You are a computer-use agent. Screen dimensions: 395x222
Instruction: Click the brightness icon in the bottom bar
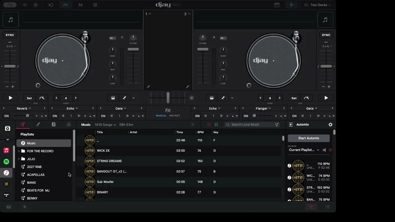(25, 207)
